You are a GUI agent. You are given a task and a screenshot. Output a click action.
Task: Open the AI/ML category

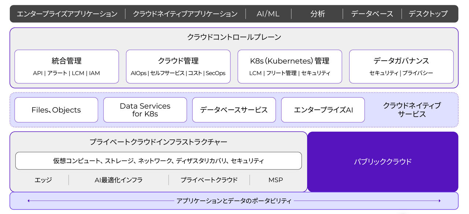tap(267, 14)
